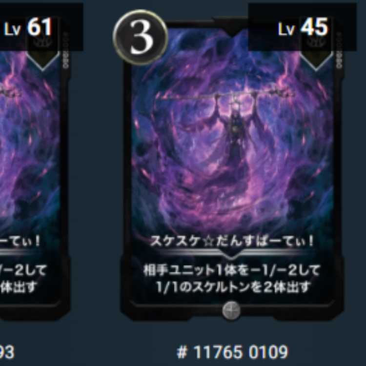The height and width of the screenshot is (366, 366).
Task: Select the Lv 45 level badge
Action: [302, 27]
